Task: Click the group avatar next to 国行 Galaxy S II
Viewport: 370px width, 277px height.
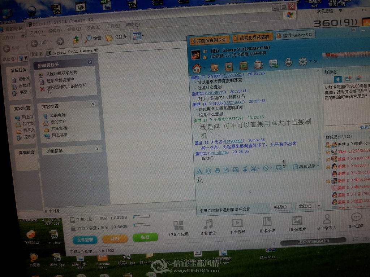Action: [195, 54]
